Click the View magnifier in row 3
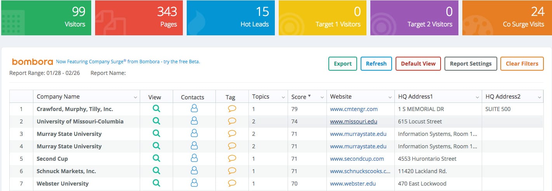 tap(156, 134)
